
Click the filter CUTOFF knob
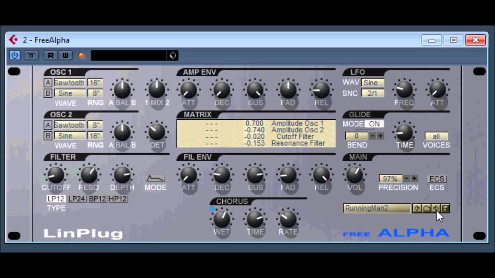(x=56, y=175)
